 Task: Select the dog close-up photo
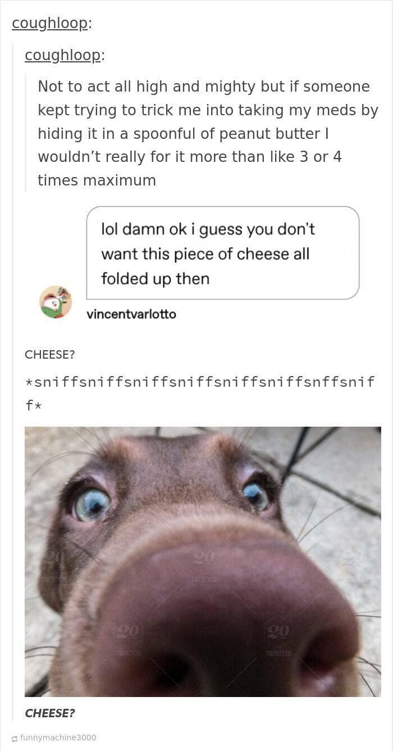click(x=203, y=562)
